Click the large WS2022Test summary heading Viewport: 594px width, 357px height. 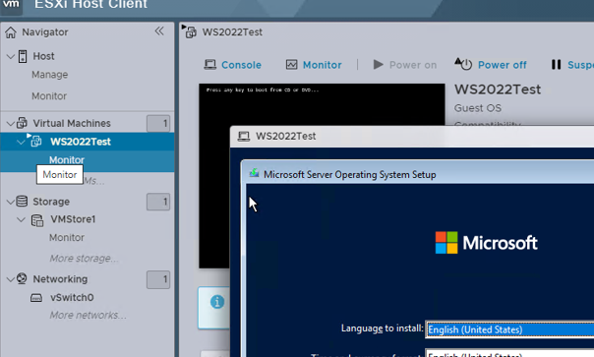coord(498,89)
